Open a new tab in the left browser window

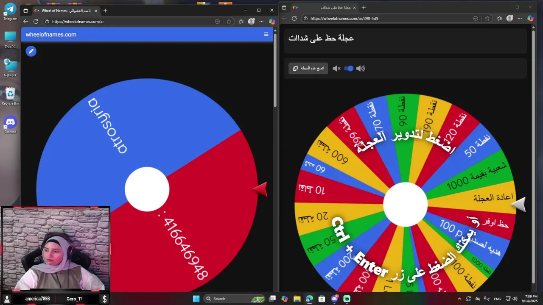(105, 11)
